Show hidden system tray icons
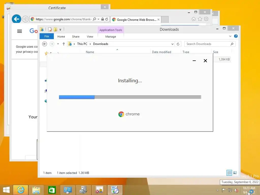The height and width of the screenshot is (195, 260). [218, 190]
